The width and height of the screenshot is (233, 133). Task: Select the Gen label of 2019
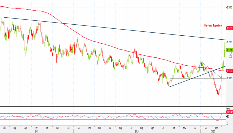click(79, 128)
